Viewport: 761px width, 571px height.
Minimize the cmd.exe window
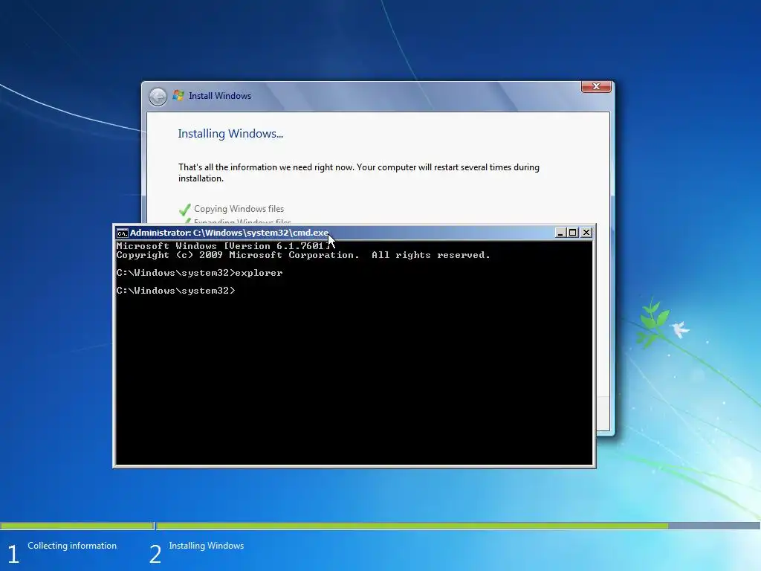point(560,233)
